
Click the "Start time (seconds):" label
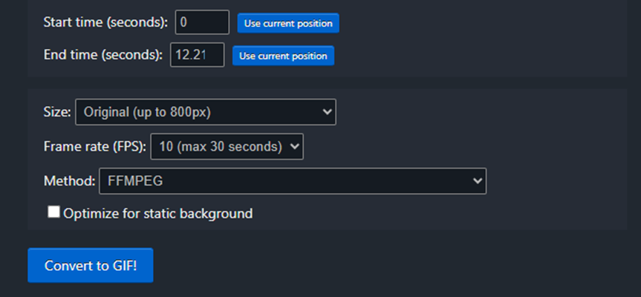pyautogui.click(x=106, y=22)
